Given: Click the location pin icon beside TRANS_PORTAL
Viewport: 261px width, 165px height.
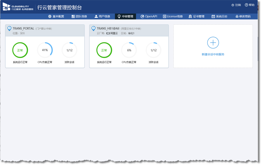Looking at the screenshot, I should 9,29.
